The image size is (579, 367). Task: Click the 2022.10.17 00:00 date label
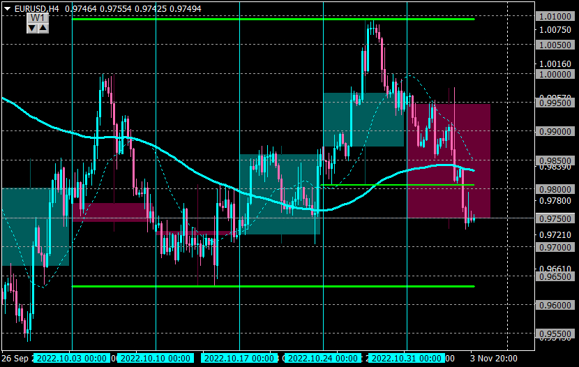[239, 358]
